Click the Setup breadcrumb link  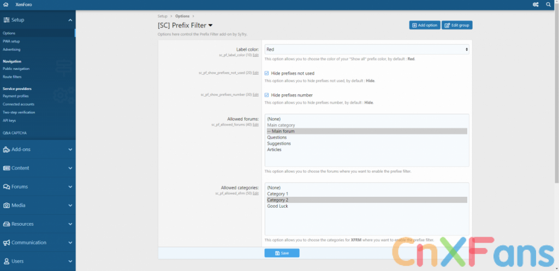[x=162, y=16]
